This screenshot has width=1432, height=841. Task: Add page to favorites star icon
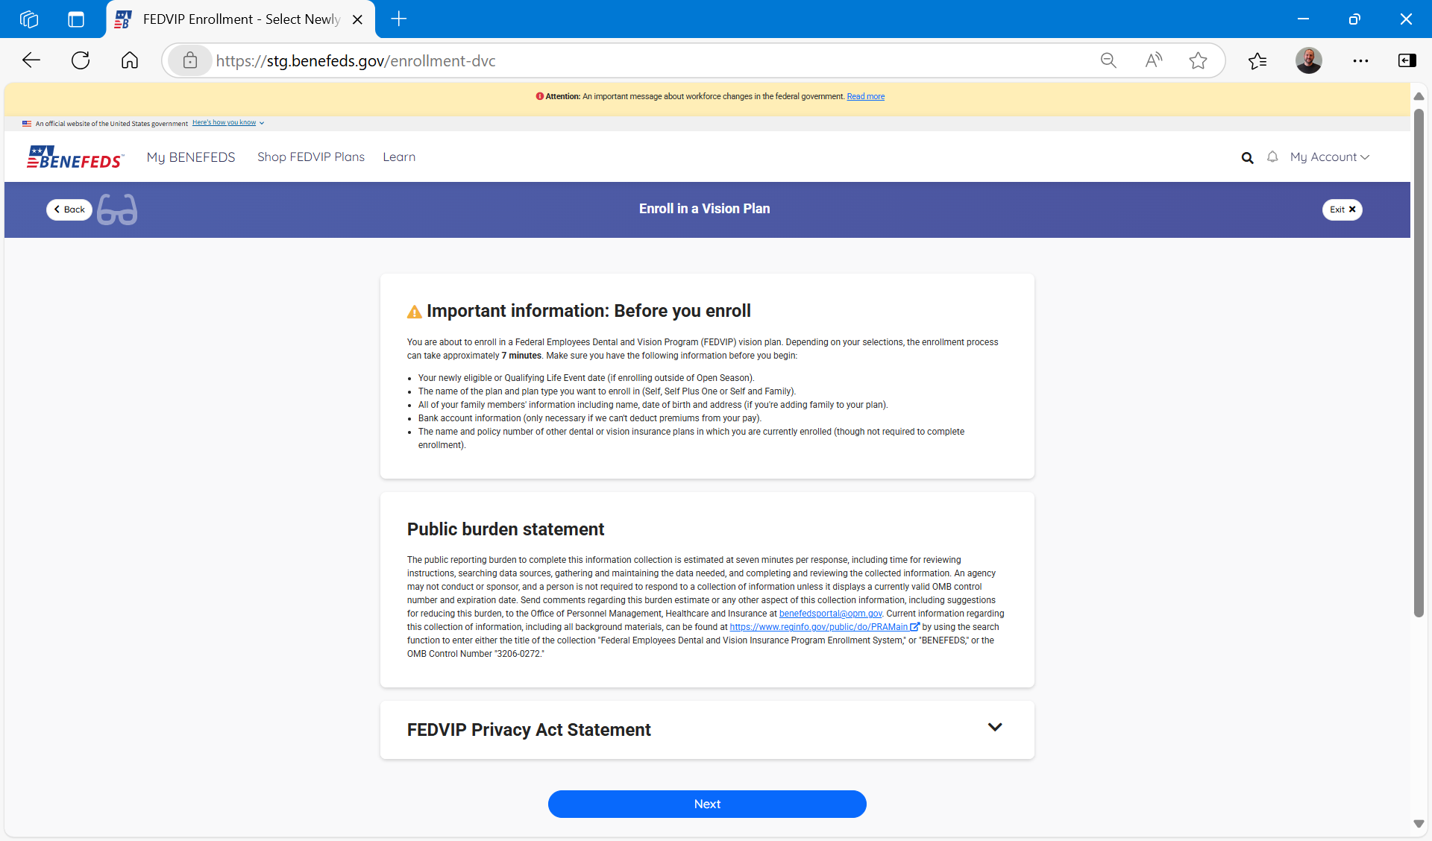pos(1198,60)
